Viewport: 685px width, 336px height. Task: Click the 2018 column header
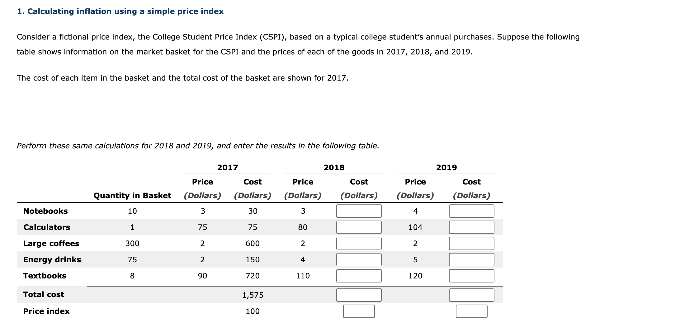(334, 167)
